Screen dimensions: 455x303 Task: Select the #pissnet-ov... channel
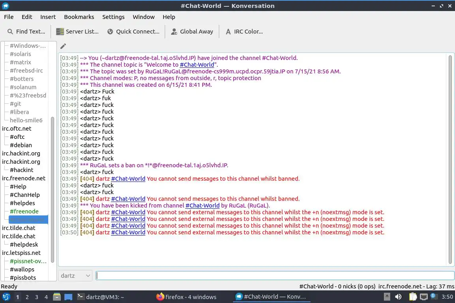[28, 261]
